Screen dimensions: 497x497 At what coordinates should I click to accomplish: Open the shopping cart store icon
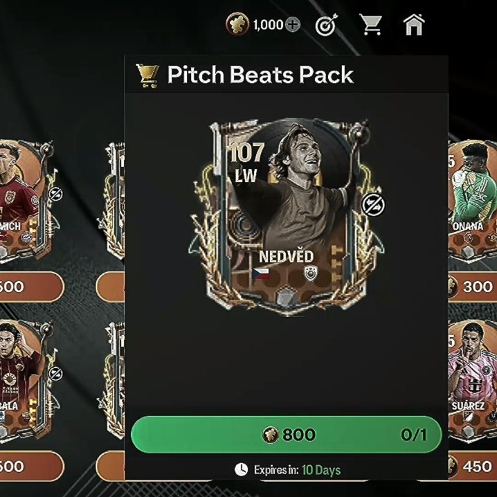370,24
